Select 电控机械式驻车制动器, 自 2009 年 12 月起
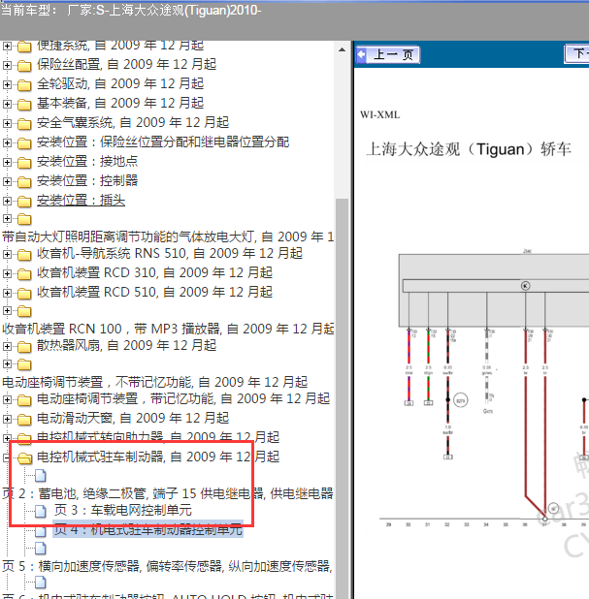 point(158,457)
